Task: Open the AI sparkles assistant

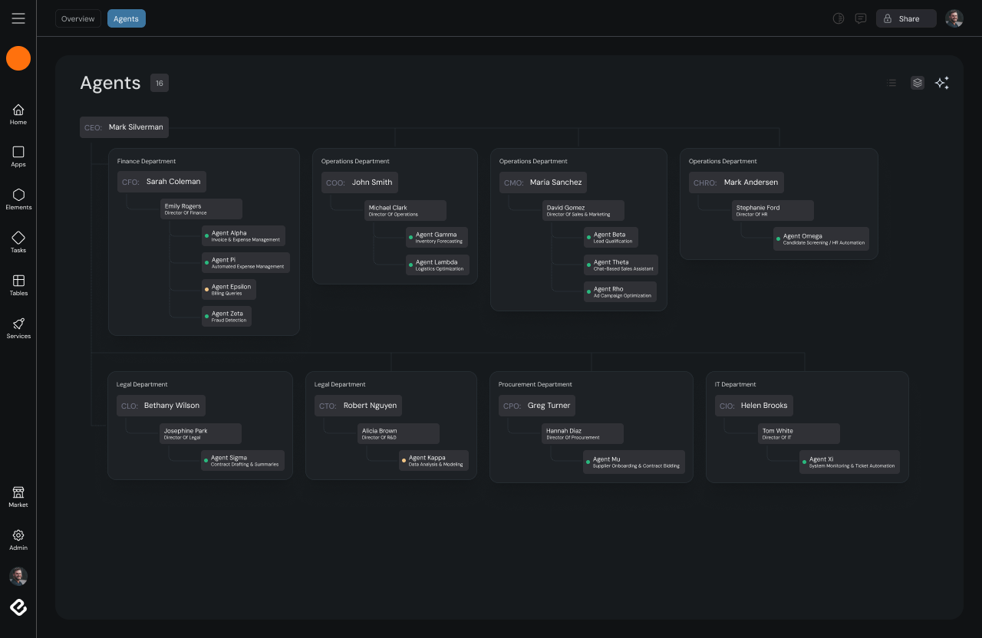Action: (x=942, y=83)
